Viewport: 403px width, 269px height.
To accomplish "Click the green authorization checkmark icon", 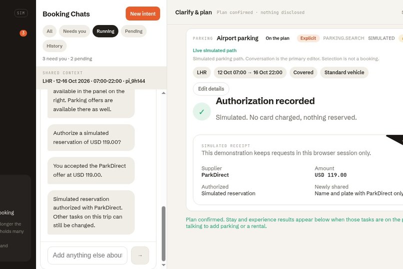I will click(202, 112).
